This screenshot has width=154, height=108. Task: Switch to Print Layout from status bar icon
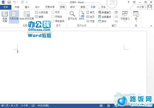pos(109,106)
